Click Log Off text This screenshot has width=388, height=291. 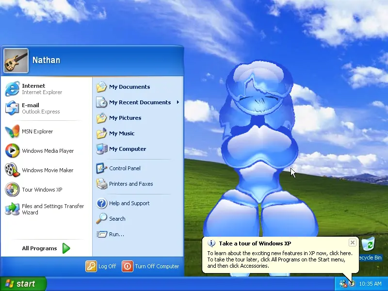point(107,266)
